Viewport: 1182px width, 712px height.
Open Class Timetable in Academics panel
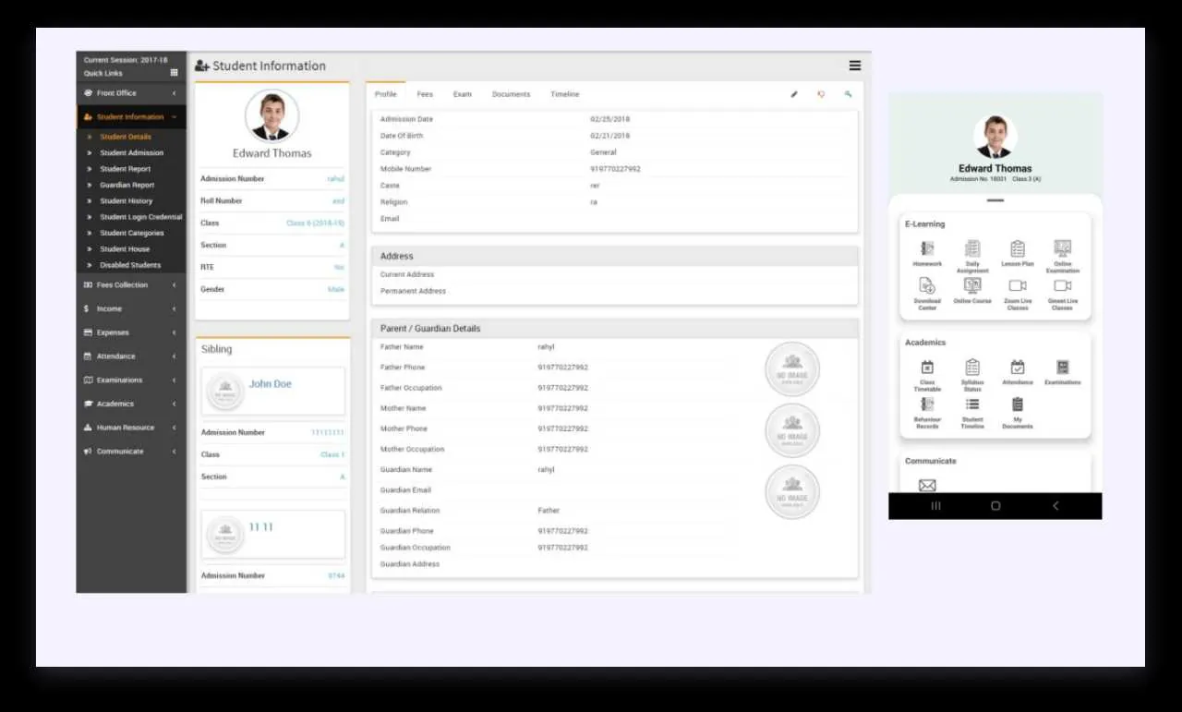coord(927,375)
